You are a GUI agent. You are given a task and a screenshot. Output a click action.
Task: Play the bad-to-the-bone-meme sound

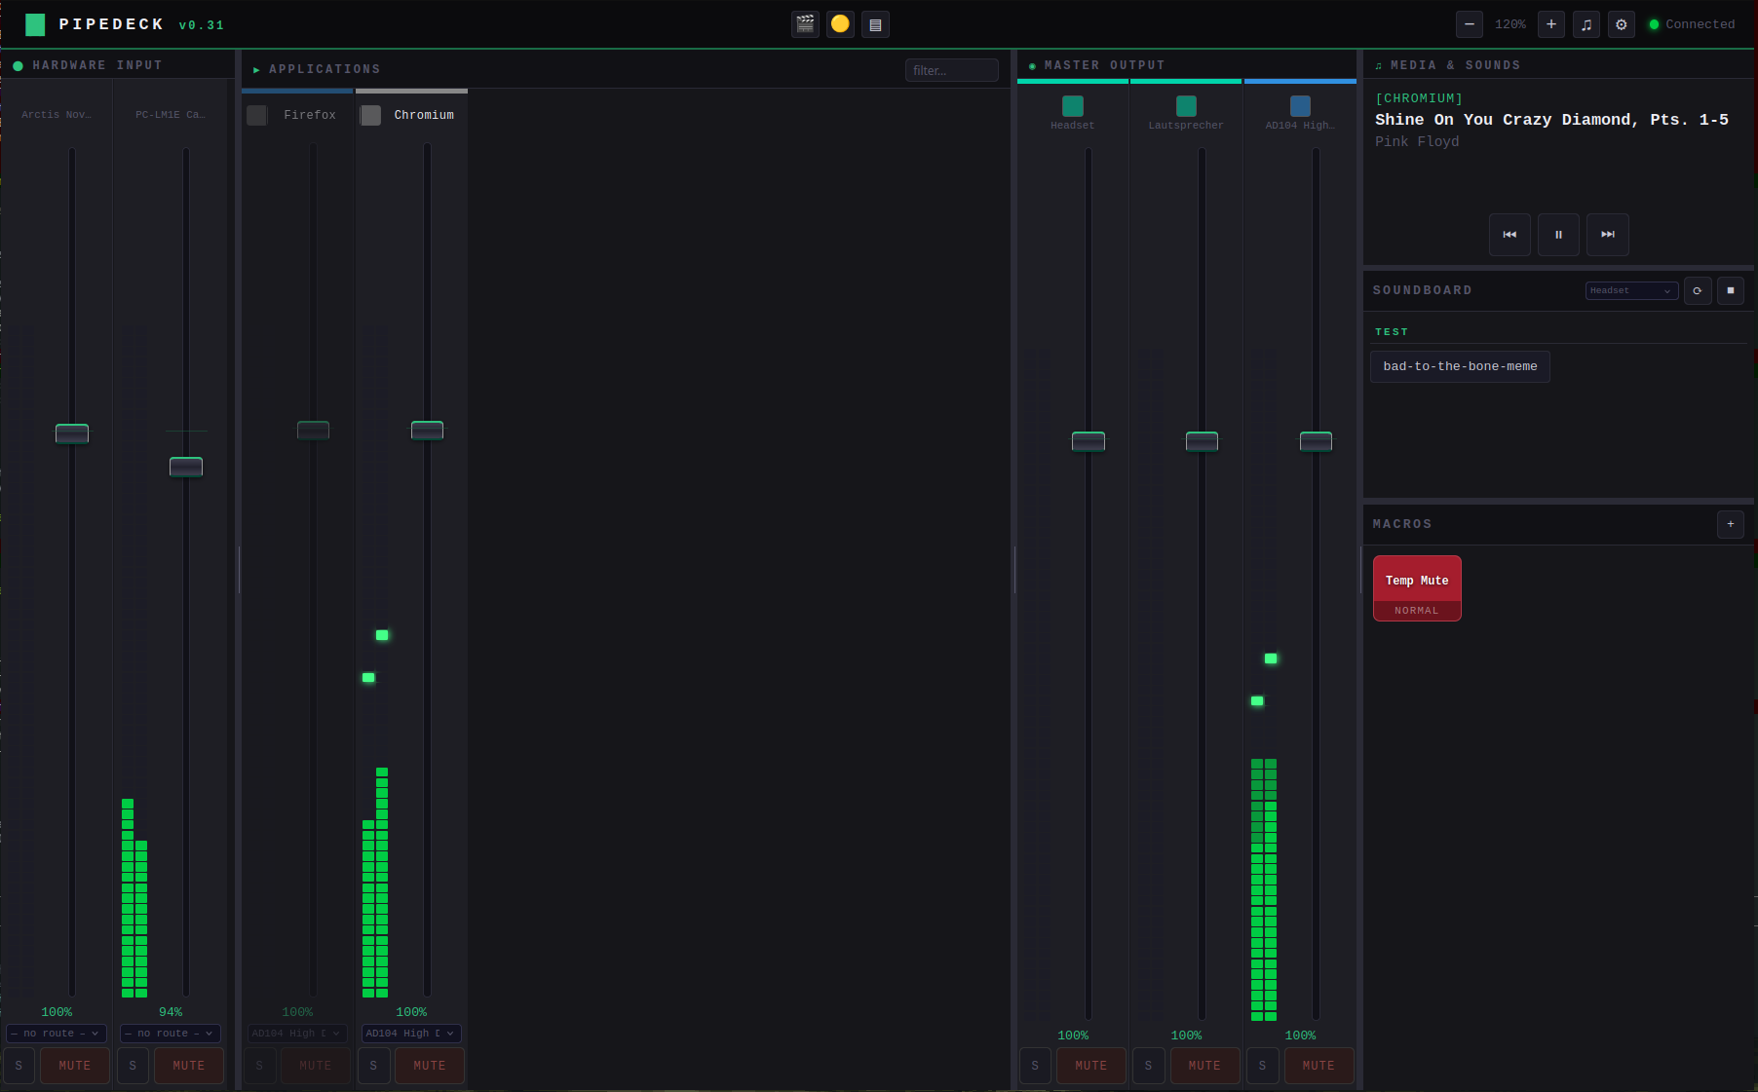coord(1460,366)
